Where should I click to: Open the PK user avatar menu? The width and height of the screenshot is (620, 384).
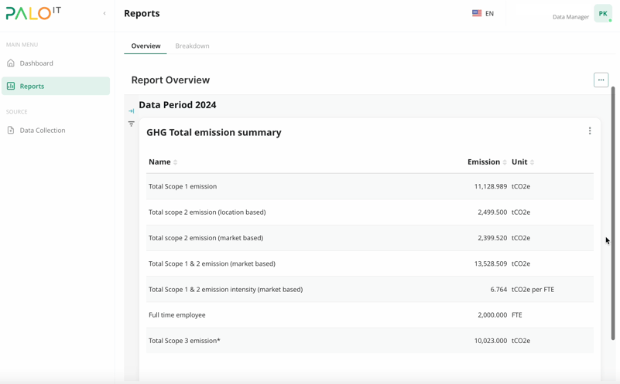602,13
